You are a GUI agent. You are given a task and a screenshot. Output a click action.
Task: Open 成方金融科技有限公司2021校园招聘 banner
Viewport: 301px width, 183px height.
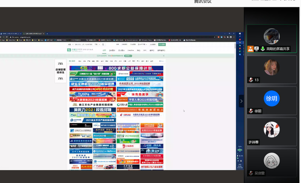click(x=93, y=89)
